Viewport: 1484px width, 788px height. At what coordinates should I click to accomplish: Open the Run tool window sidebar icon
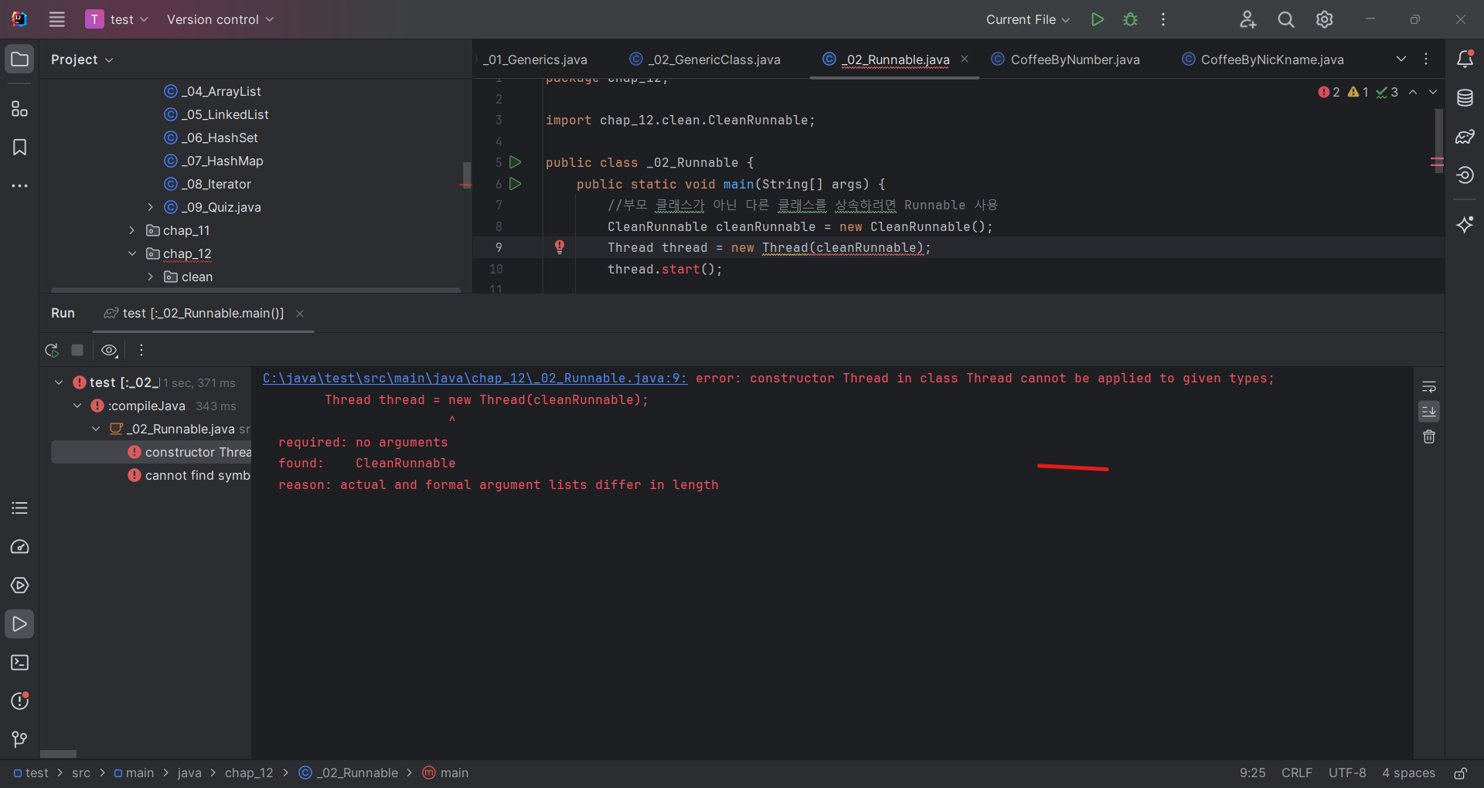click(19, 623)
